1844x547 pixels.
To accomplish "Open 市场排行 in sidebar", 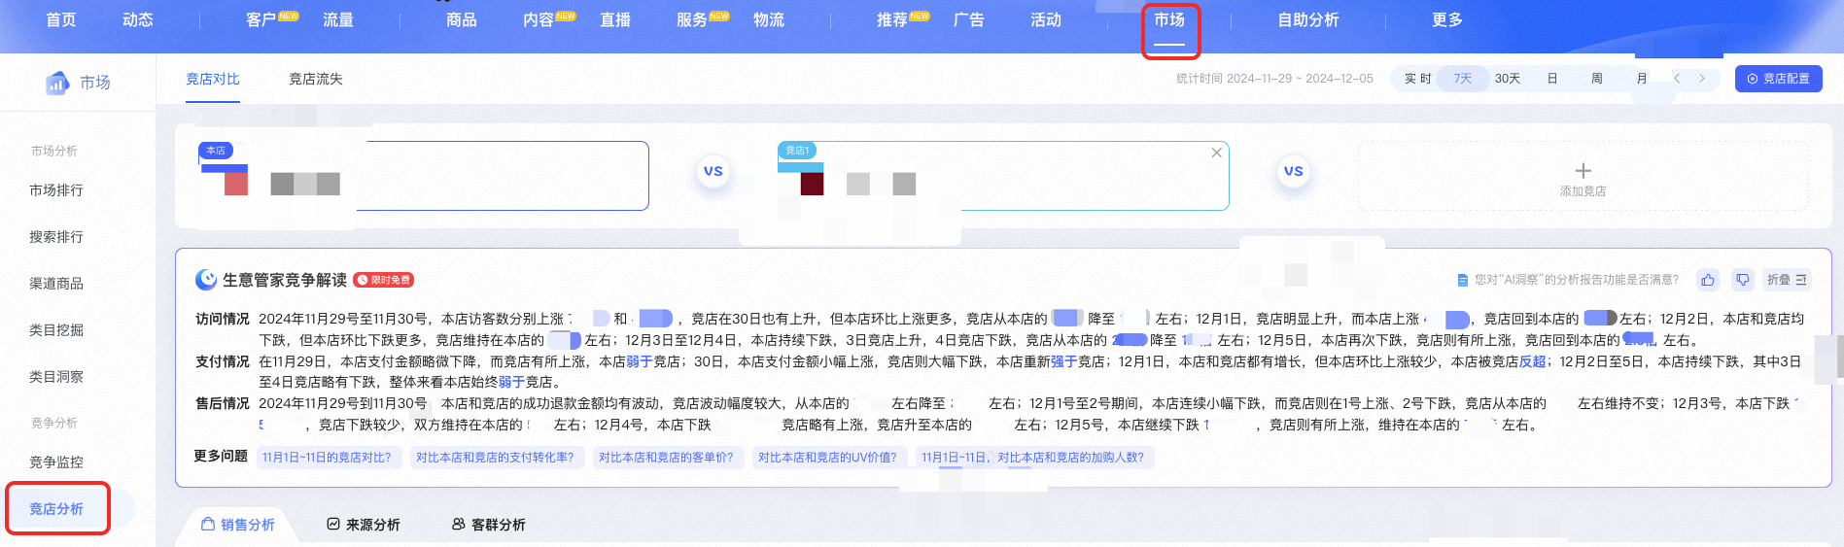I will [x=56, y=190].
